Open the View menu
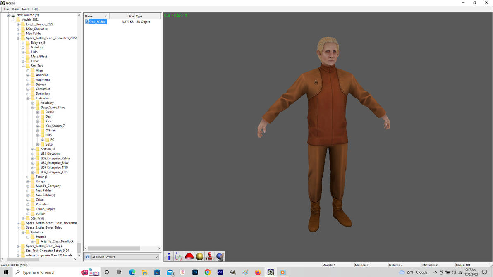493x277 pixels. (x=15, y=9)
